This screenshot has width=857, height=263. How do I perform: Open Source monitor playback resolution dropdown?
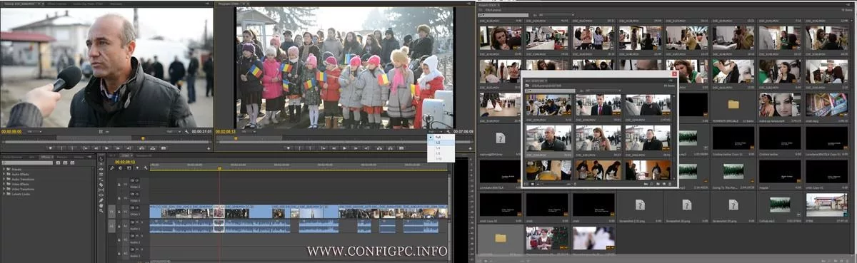click(174, 132)
